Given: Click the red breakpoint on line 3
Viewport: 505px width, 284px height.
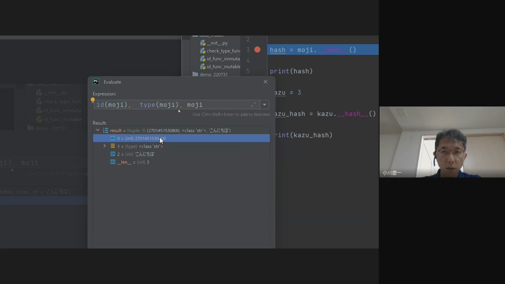Looking at the screenshot, I should tap(257, 50).
